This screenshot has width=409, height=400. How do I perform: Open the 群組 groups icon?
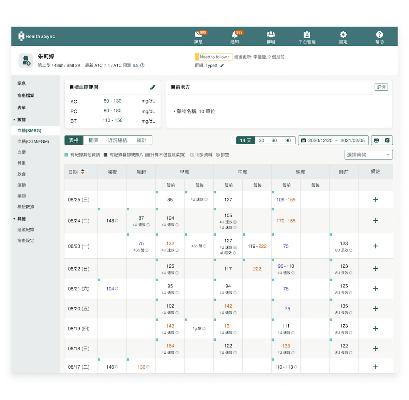(271, 35)
